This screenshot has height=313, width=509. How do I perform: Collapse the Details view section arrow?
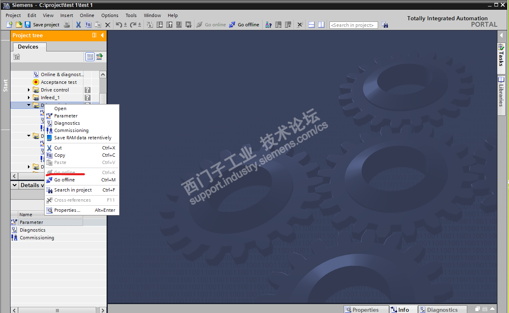tap(15, 185)
